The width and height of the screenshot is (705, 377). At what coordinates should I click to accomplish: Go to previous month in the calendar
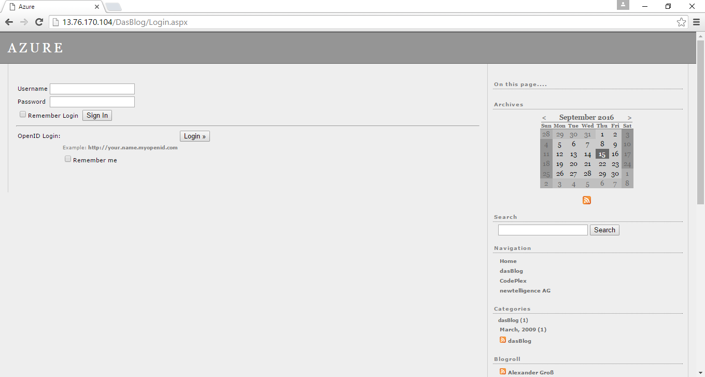pos(544,118)
